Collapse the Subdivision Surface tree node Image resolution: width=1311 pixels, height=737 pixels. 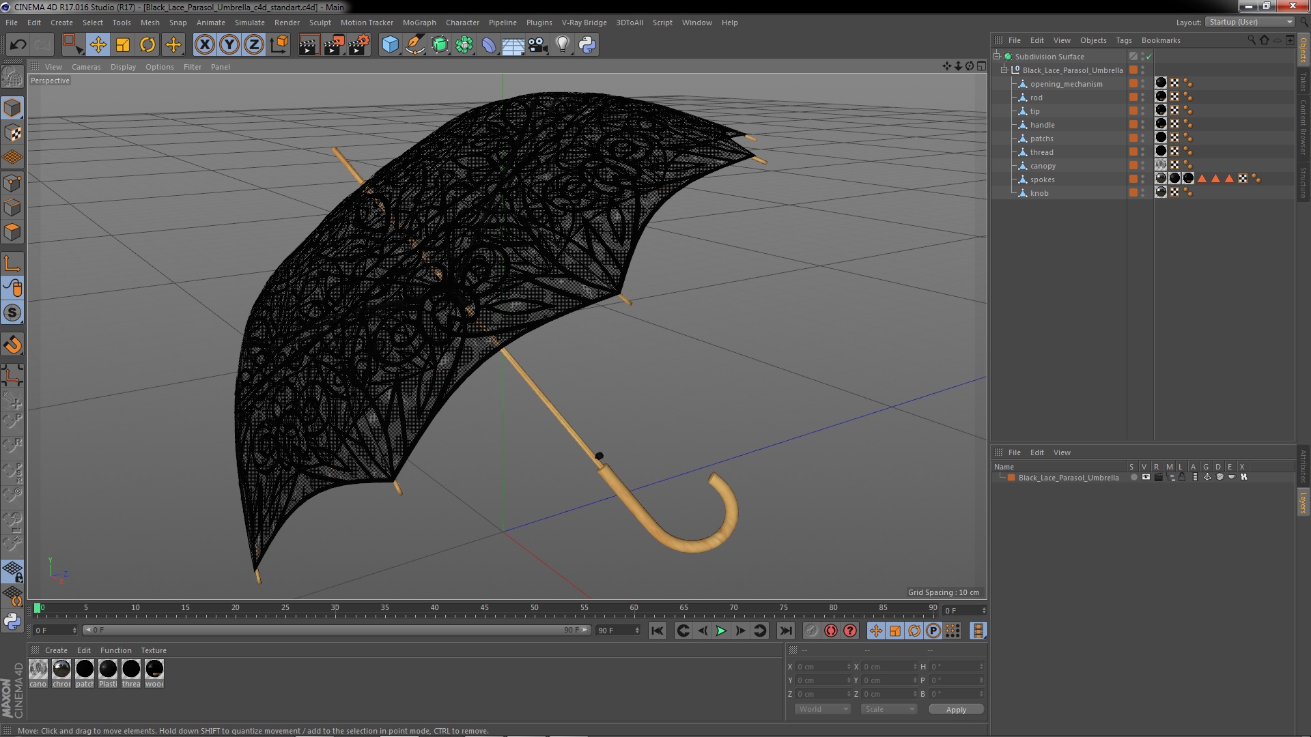[x=997, y=56]
